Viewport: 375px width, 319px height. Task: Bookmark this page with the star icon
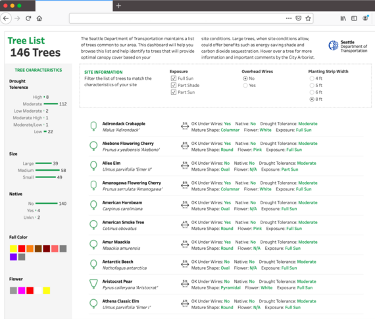tap(309, 18)
